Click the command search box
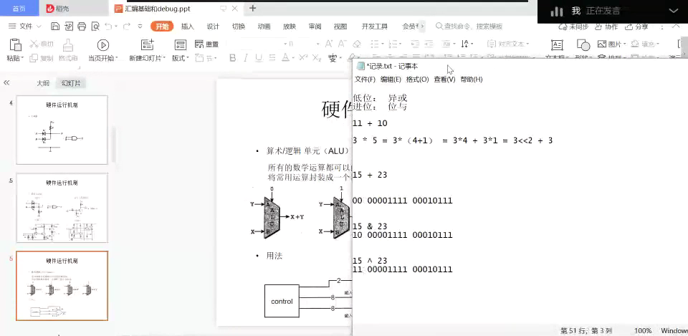Image resolution: width=688 pixels, height=336 pixels. click(x=469, y=27)
